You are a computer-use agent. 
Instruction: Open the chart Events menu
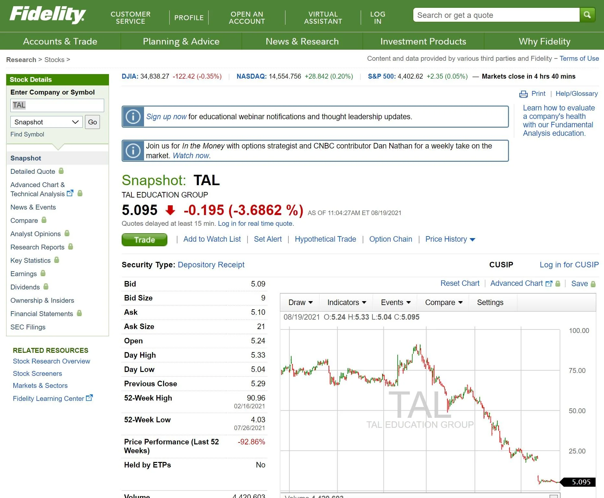pos(395,302)
